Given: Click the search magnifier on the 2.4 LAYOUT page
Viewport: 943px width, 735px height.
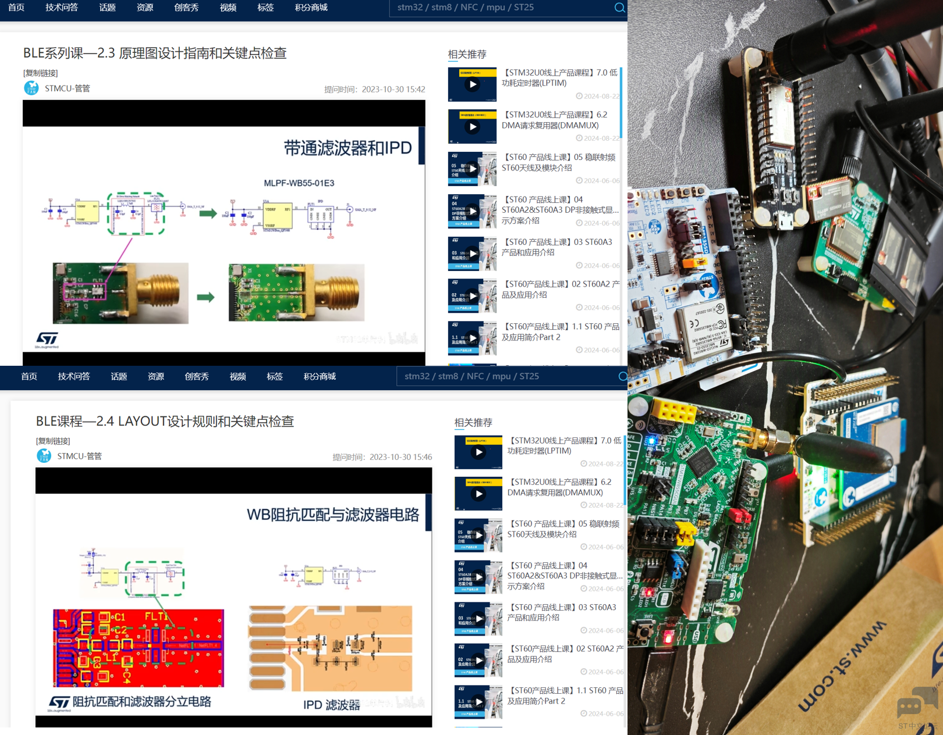Looking at the screenshot, I should pos(623,376).
